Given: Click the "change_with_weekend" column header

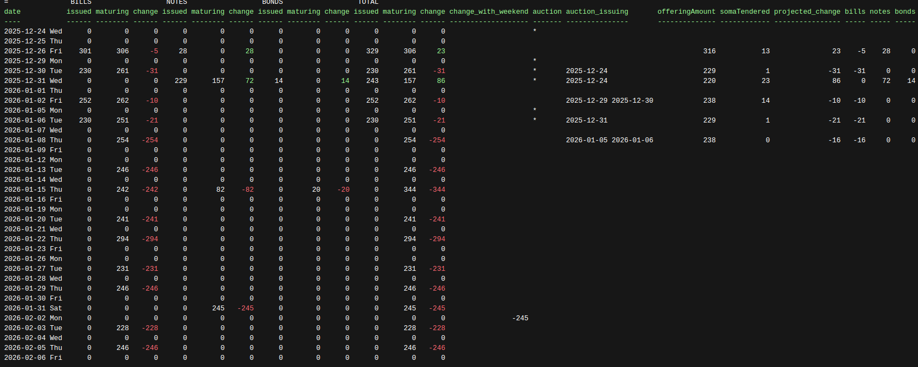Looking at the screenshot, I should (488, 12).
